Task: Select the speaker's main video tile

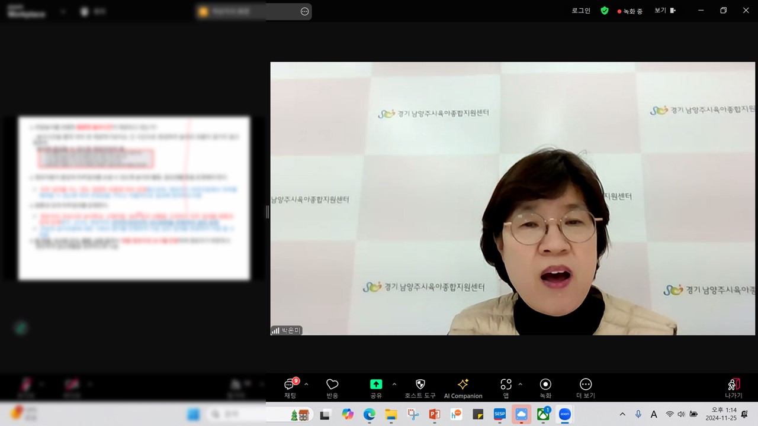Action: 513,198
